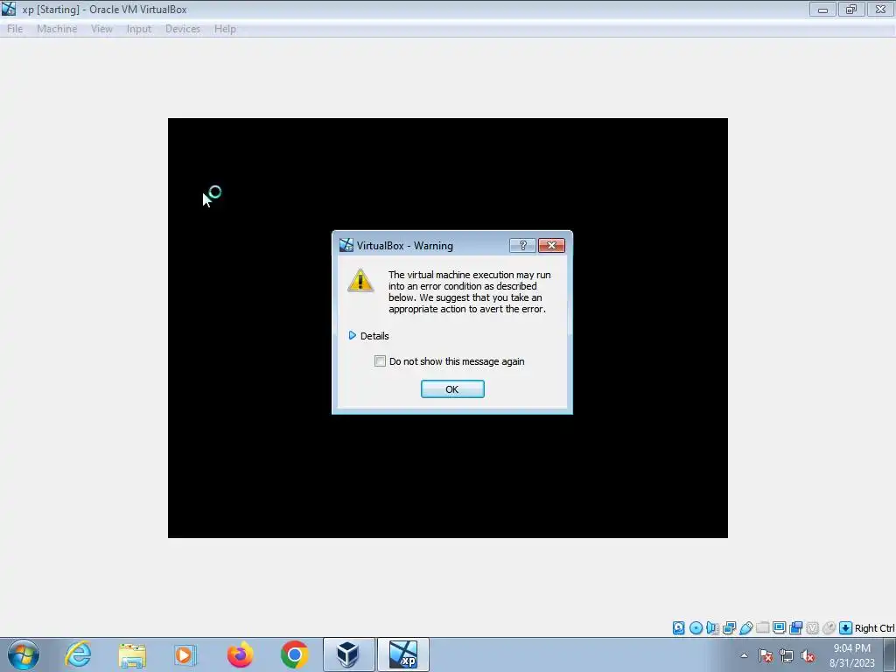
Task: Click the shared folders status icon
Action: pyautogui.click(x=762, y=628)
